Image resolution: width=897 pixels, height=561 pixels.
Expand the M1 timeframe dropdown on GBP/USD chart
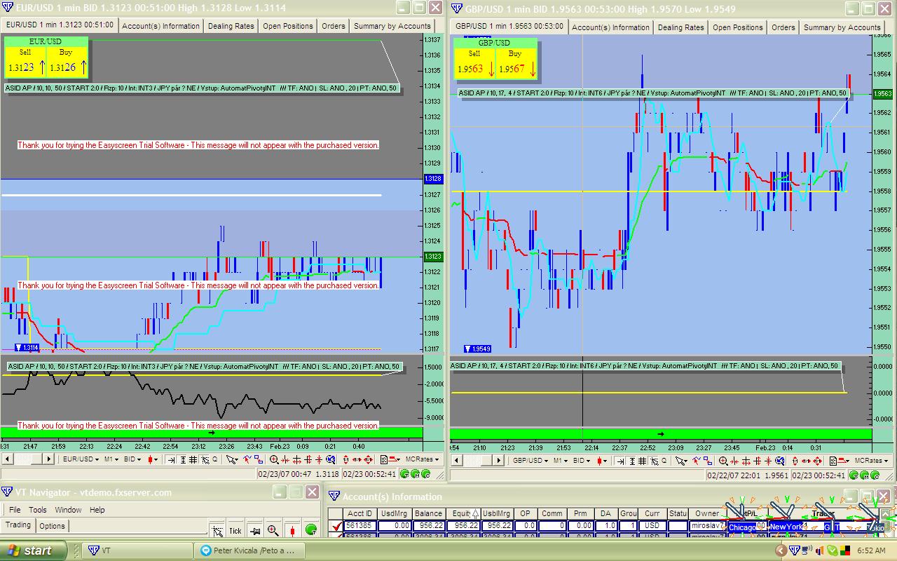[x=561, y=461]
